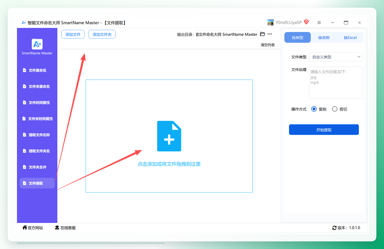Click the big add-file plus icon
This screenshot has height=249, width=384.
(x=169, y=136)
